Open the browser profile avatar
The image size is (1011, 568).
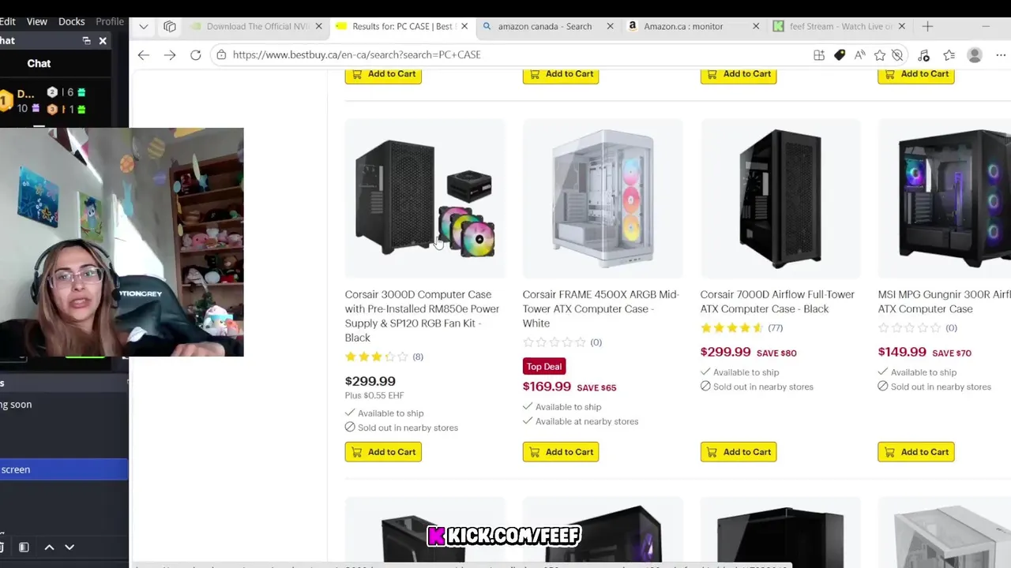click(x=975, y=54)
